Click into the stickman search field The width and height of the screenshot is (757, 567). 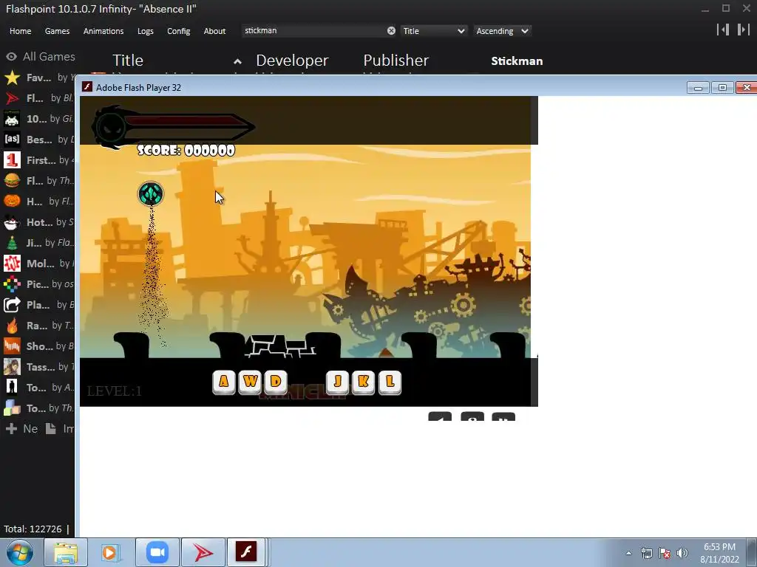(x=313, y=31)
